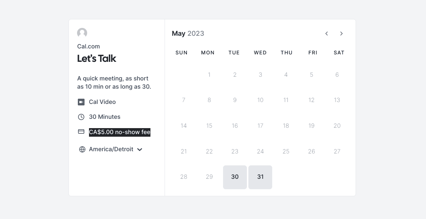
Task: Expand the America/Detroit timezone chevron
Action: tap(140, 149)
